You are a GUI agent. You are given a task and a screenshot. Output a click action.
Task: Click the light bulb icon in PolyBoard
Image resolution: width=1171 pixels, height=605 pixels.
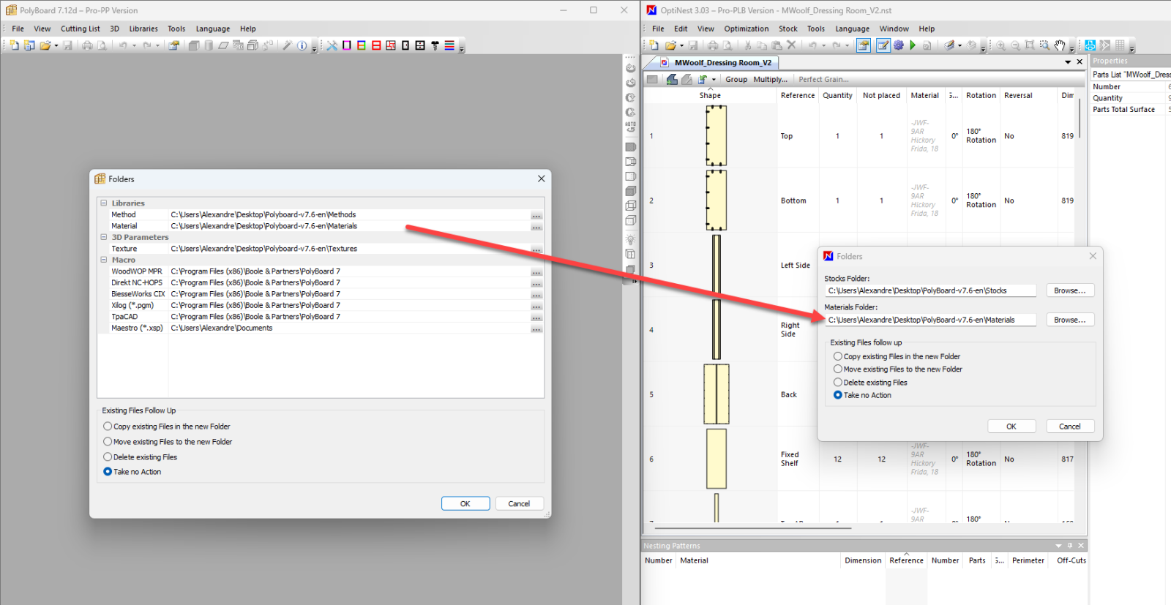(x=630, y=240)
